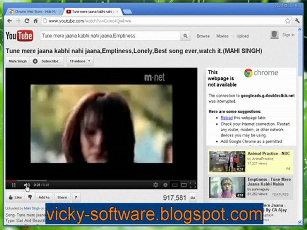
Task: Click the page scrollbar down arrow
Action: [300, 222]
